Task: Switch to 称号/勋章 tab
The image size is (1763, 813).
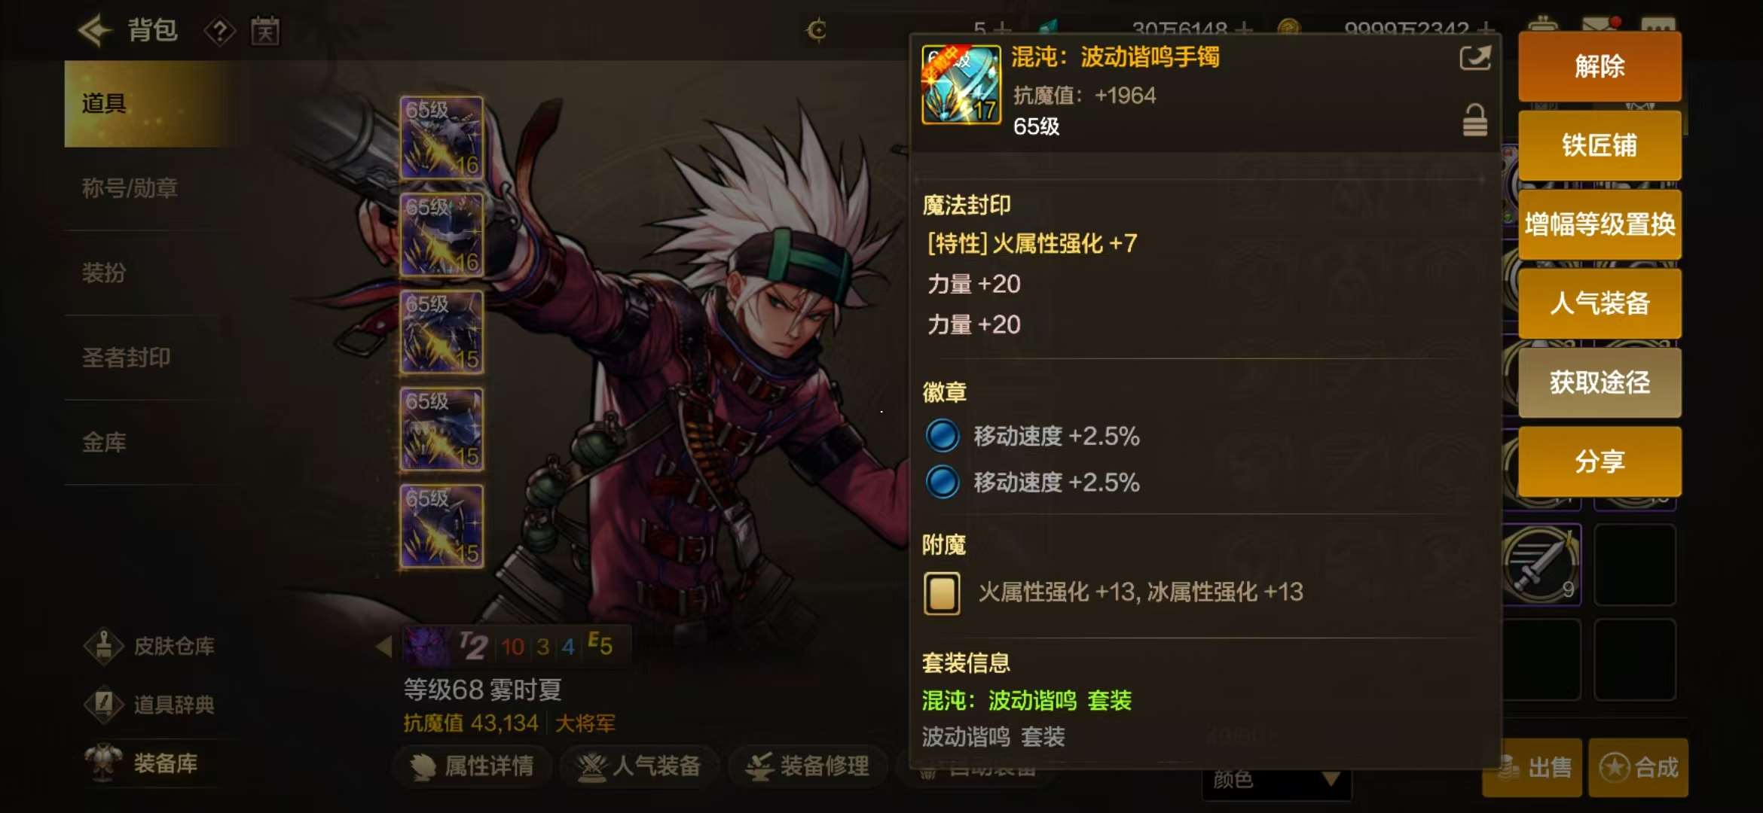Action: 130,188
